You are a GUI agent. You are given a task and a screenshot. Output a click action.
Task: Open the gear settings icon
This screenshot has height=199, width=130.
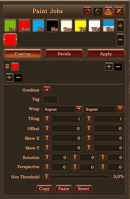coord(108,11)
